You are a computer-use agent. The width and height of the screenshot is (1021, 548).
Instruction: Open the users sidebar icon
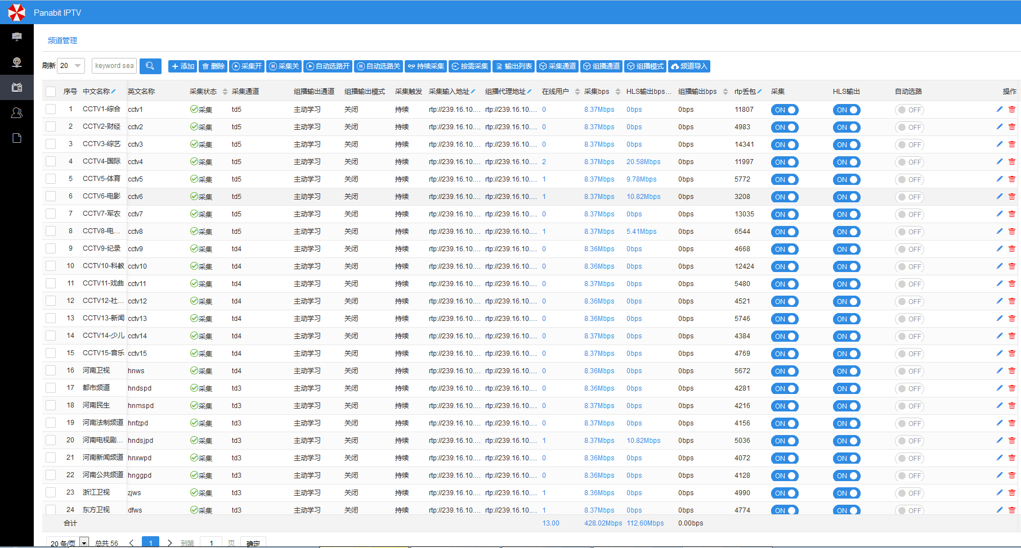tap(17, 112)
